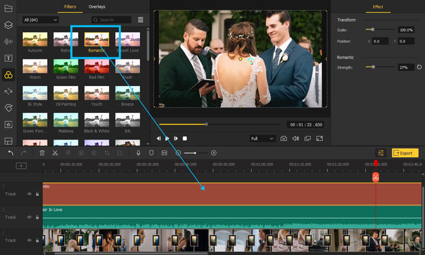
Task: Click the red playhead scissors marker
Action: [375, 177]
